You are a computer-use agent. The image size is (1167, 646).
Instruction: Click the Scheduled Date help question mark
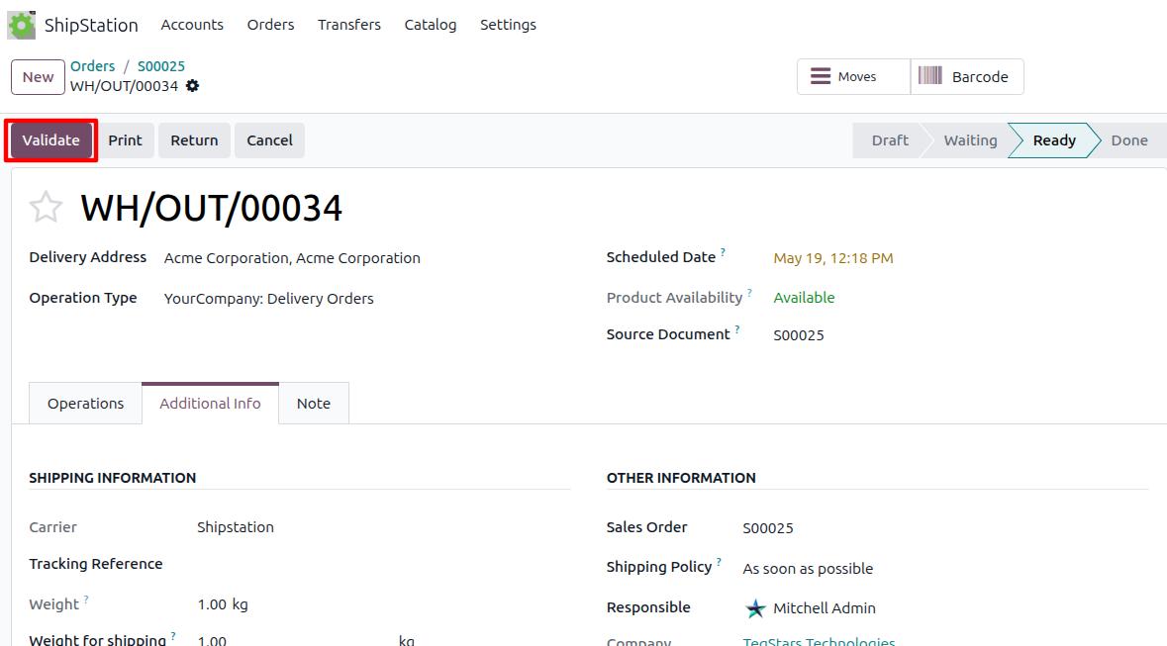[x=723, y=252]
